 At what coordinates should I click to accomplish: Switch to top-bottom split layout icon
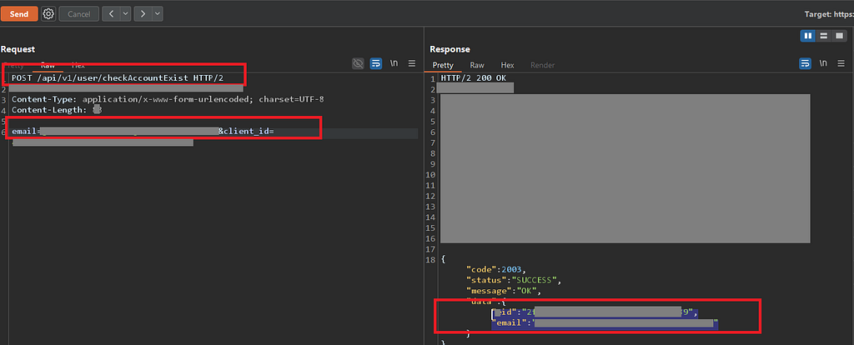point(823,36)
